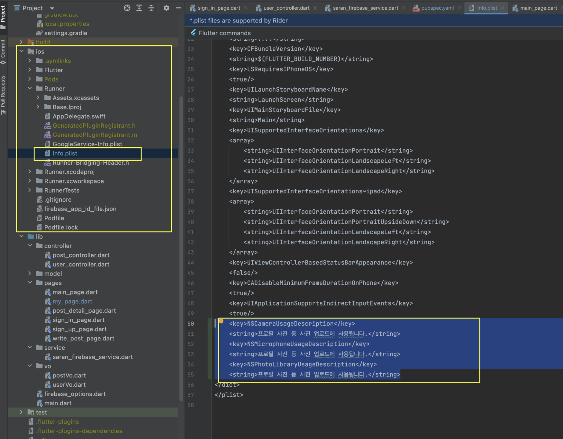Switch to sign_in_page.dart tab
Image resolution: width=563 pixels, height=439 pixels.
[x=219, y=8]
